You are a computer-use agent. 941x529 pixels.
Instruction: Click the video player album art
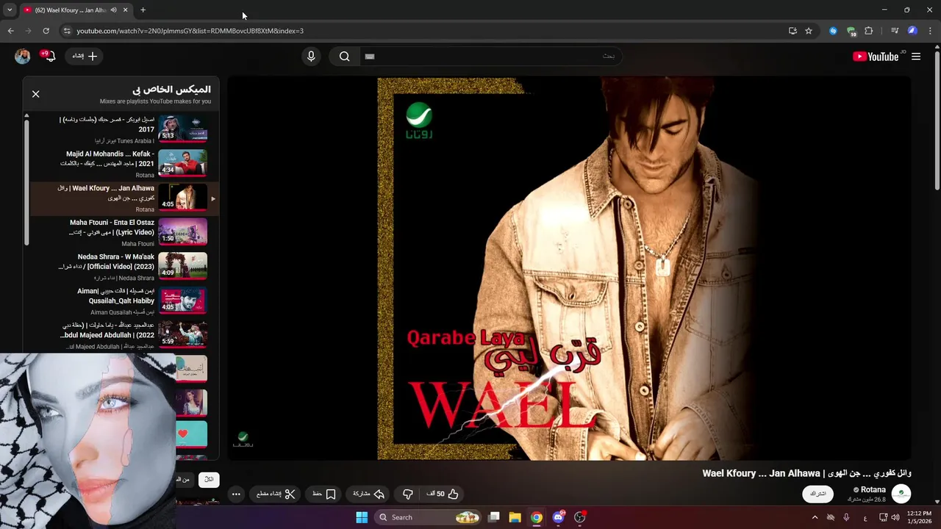click(569, 268)
